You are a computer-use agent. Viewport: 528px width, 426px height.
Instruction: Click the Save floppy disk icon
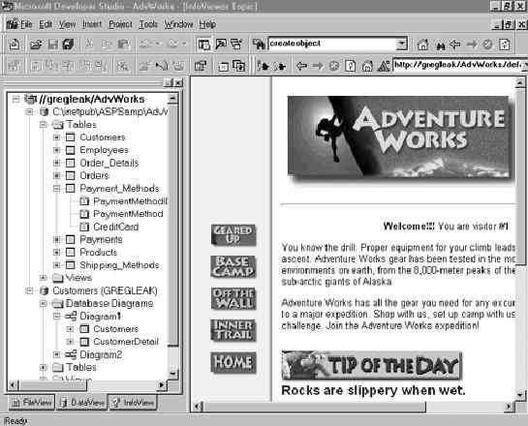(x=53, y=45)
